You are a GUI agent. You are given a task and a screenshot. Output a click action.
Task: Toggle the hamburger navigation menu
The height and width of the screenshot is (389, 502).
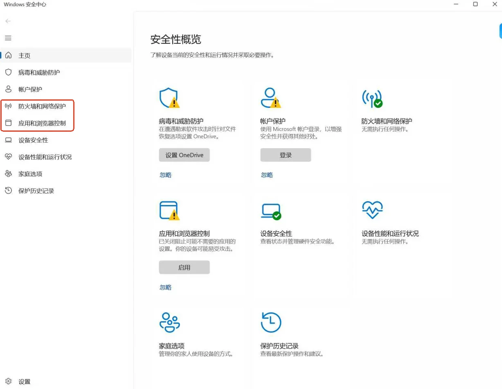(x=8, y=38)
